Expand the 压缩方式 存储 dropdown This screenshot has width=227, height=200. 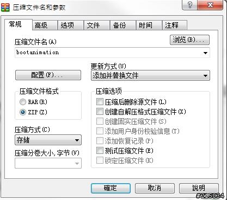(48, 140)
